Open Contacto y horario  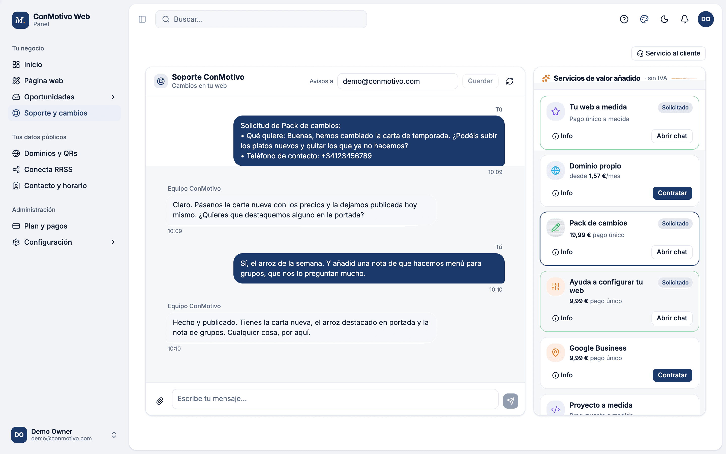pos(65,186)
